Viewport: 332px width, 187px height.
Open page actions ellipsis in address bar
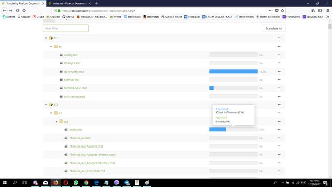271,10
